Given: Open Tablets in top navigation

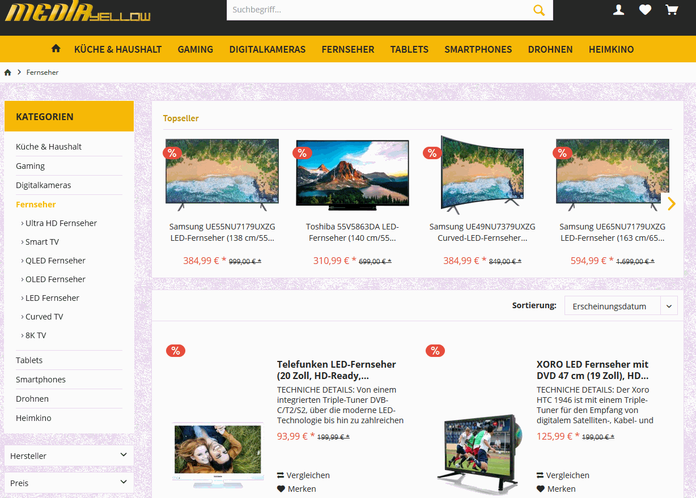Looking at the screenshot, I should tap(409, 49).
